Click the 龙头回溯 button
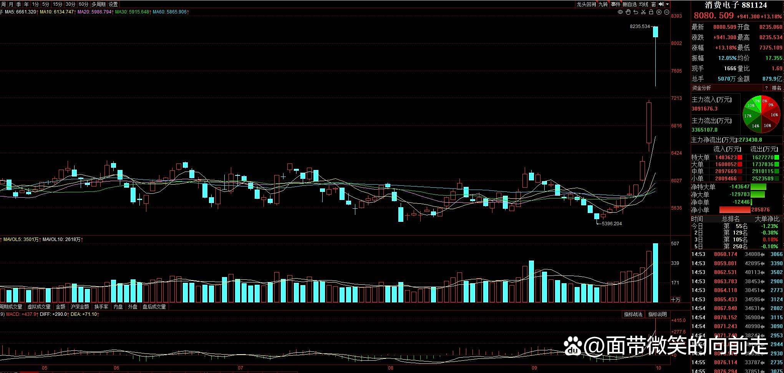Image resolution: width=784 pixels, height=373 pixels. click(586, 4)
